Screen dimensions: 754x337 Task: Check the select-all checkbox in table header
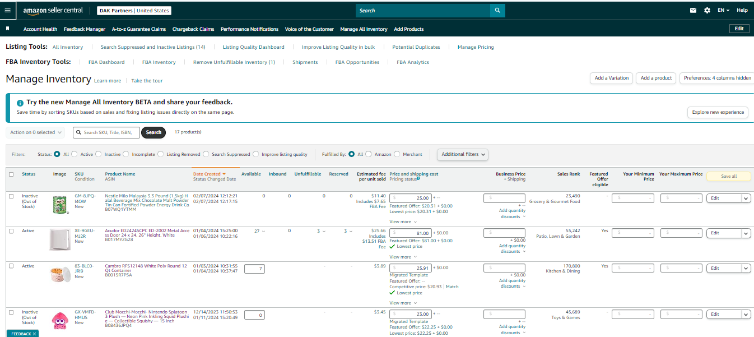click(11, 174)
